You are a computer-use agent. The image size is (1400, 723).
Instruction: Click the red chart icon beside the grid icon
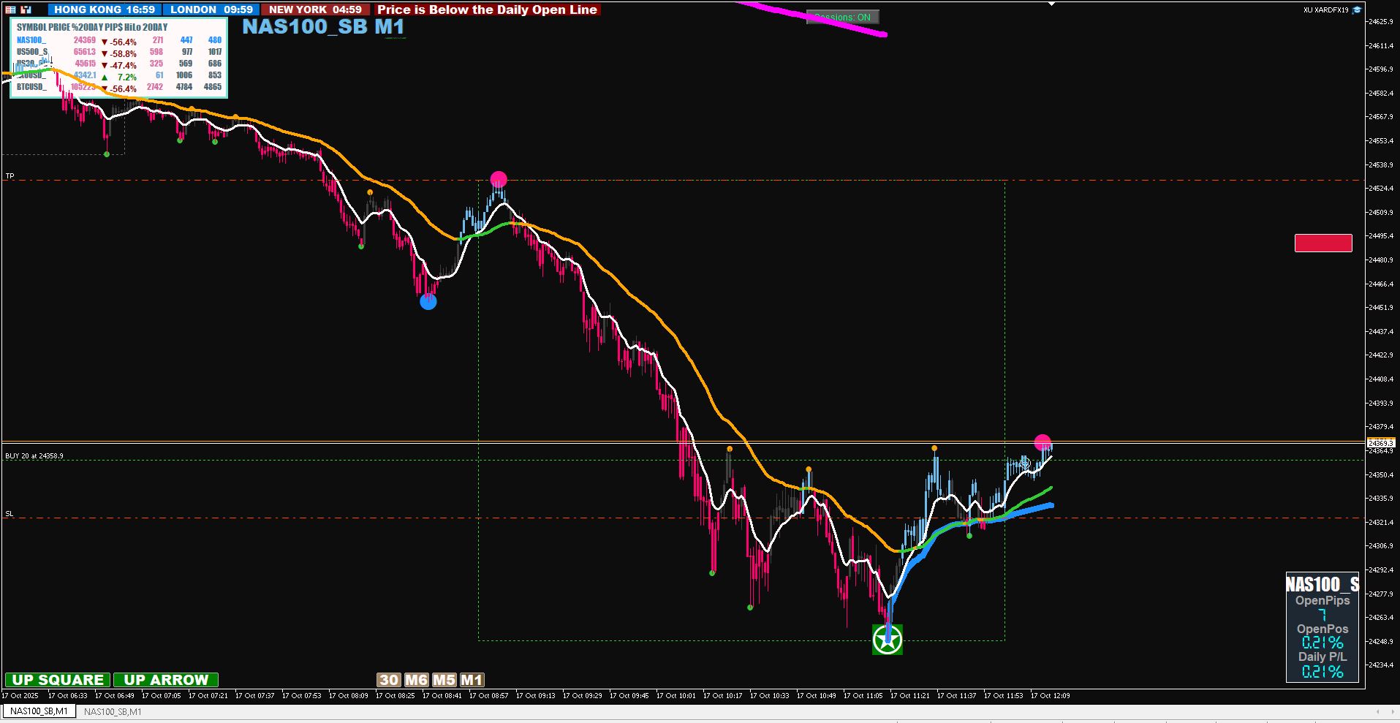tap(26, 10)
